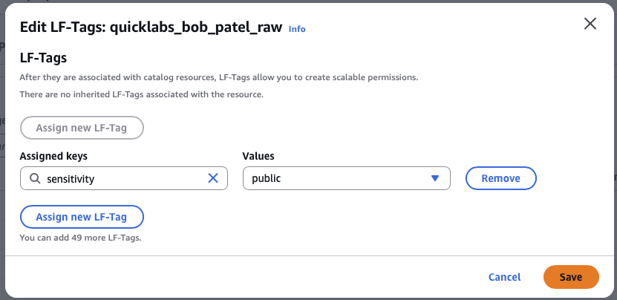Click the 'There are no inherited LF-Tags' message
Viewport: 617px width, 300px height.
141,94
